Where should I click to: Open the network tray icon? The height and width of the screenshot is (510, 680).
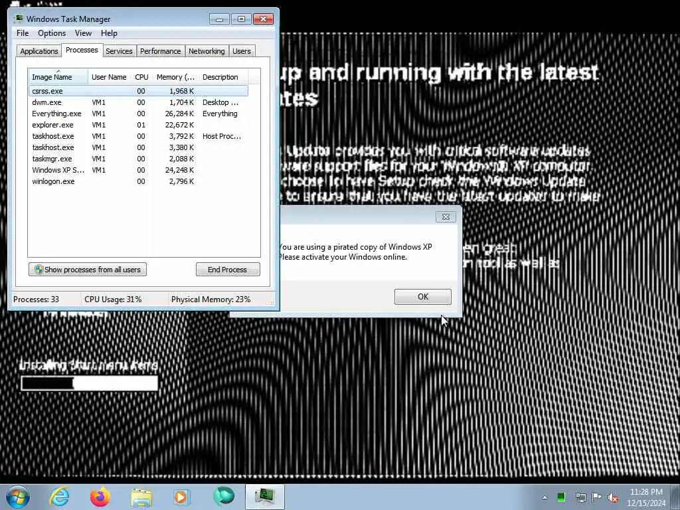pos(580,497)
